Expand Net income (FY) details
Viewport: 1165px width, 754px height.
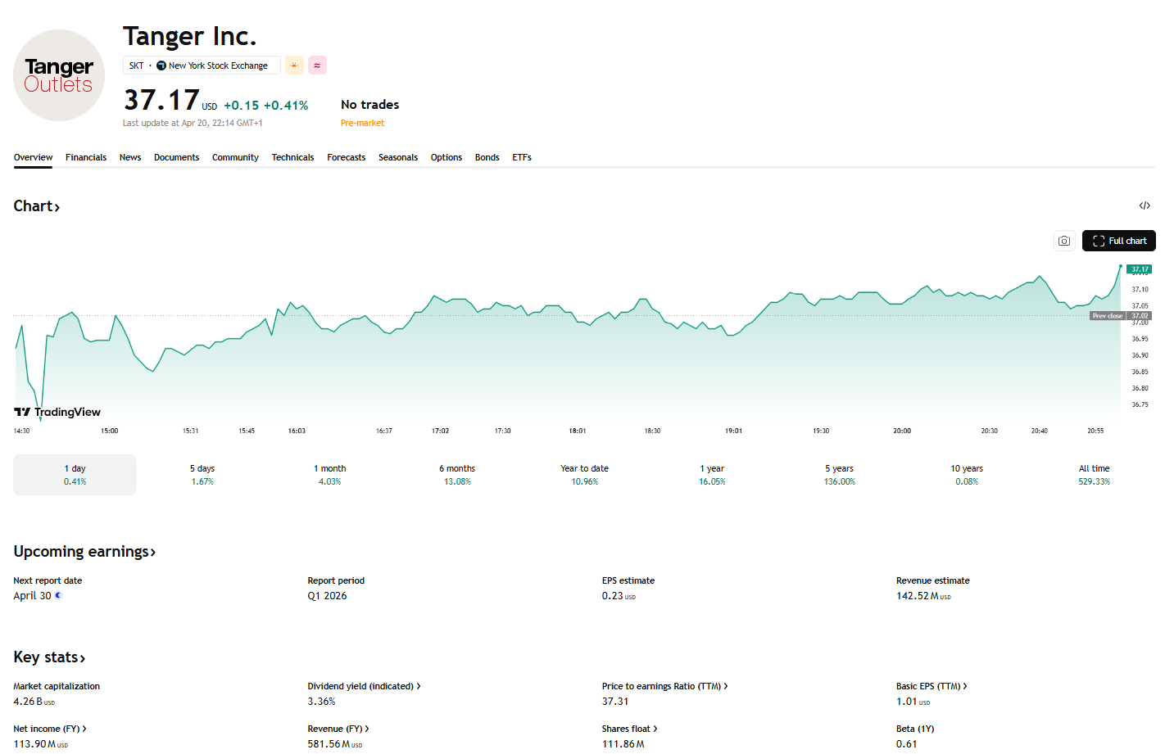pyautogui.click(x=50, y=729)
